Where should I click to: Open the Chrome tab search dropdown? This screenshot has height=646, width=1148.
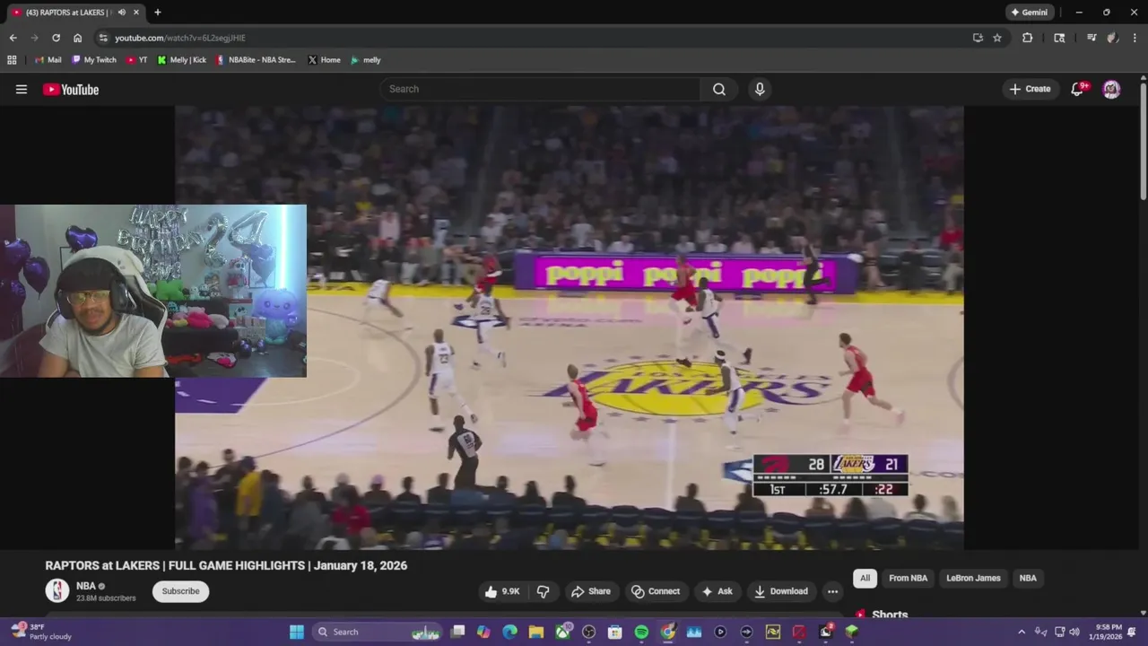pyautogui.click(x=1059, y=38)
